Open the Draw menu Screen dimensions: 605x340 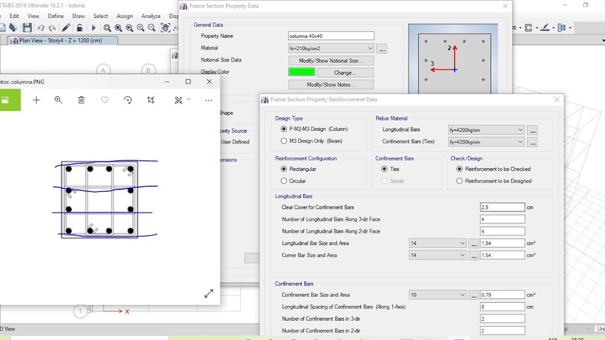tap(78, 16)
